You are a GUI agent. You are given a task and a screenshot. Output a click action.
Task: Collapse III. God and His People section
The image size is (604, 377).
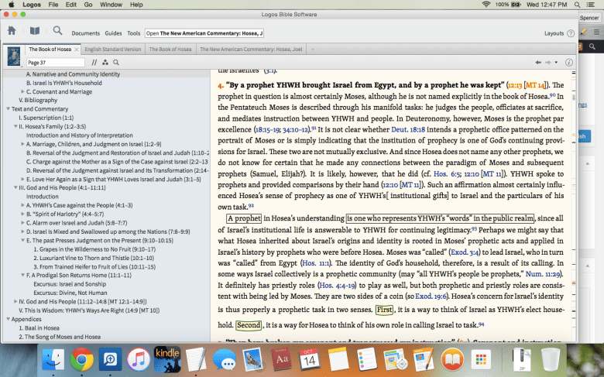15,187
